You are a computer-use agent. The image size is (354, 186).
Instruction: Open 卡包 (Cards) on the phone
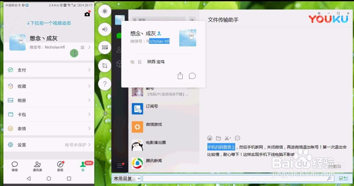(49, 114)
